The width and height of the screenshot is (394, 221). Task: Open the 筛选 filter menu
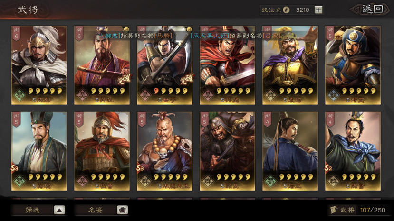[x=38, y=210]
